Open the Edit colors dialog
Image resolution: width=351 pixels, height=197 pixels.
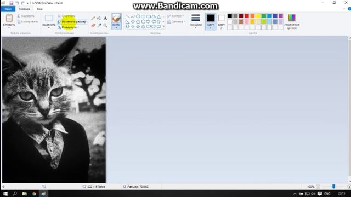click(292, 22)
